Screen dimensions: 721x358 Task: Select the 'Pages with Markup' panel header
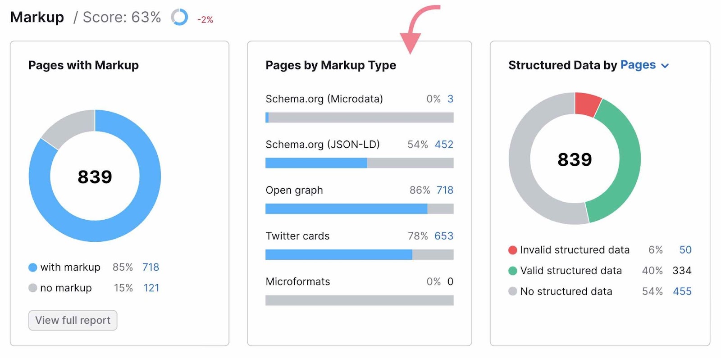tap(83, 65)
